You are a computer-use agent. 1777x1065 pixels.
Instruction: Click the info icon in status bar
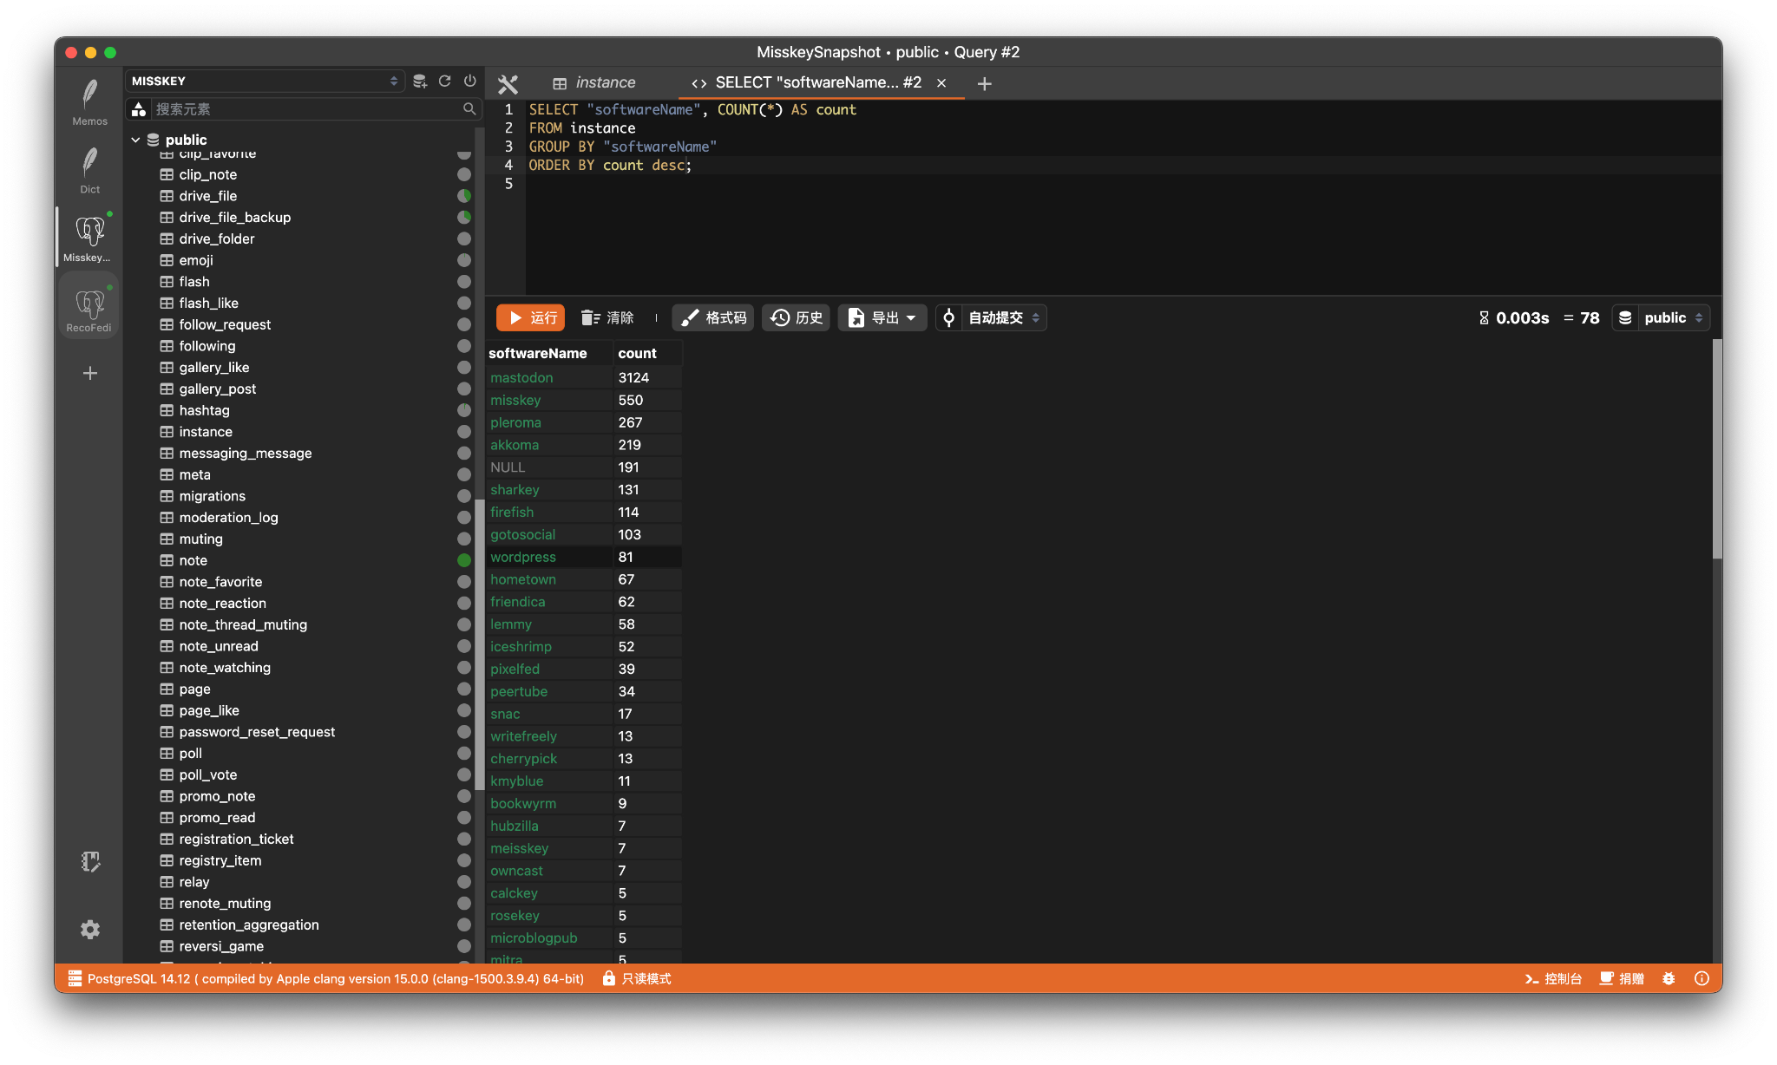pyautogui.click(x=1702, y=978)
